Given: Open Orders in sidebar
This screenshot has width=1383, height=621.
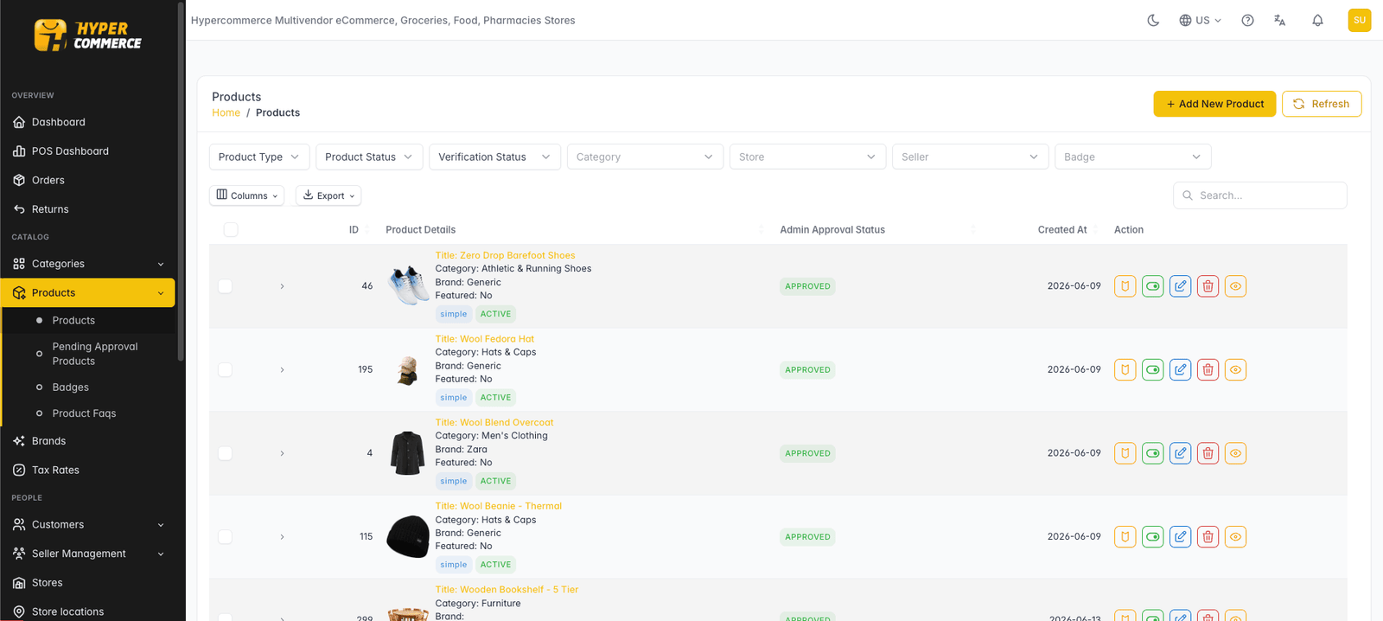Looking at the screenshot, I should [87, 180].
